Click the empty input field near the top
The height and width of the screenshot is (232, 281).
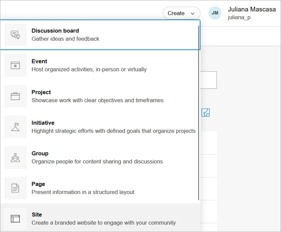coord(208,80)
